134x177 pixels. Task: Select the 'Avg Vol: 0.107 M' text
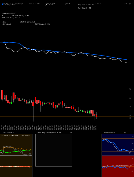coord(85,5)
